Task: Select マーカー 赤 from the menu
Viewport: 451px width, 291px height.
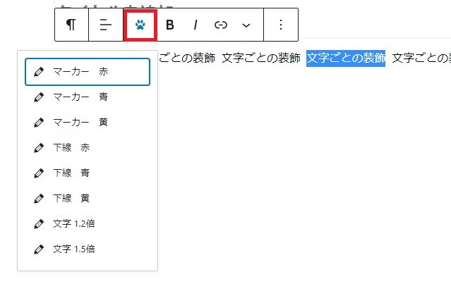Action: 88,72
